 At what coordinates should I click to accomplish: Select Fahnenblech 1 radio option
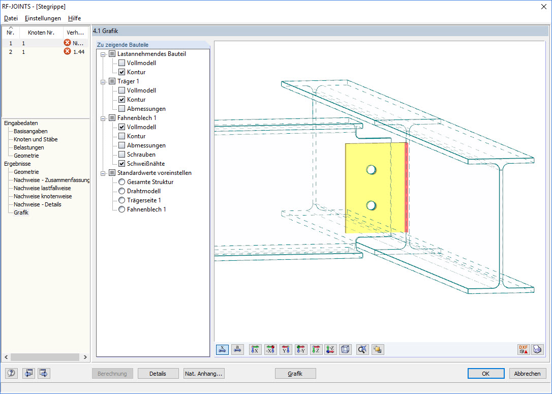click(x=122, y=209)
